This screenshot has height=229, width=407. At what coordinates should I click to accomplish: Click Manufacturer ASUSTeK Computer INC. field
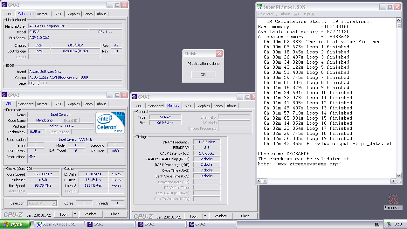(x=75, y=26)
